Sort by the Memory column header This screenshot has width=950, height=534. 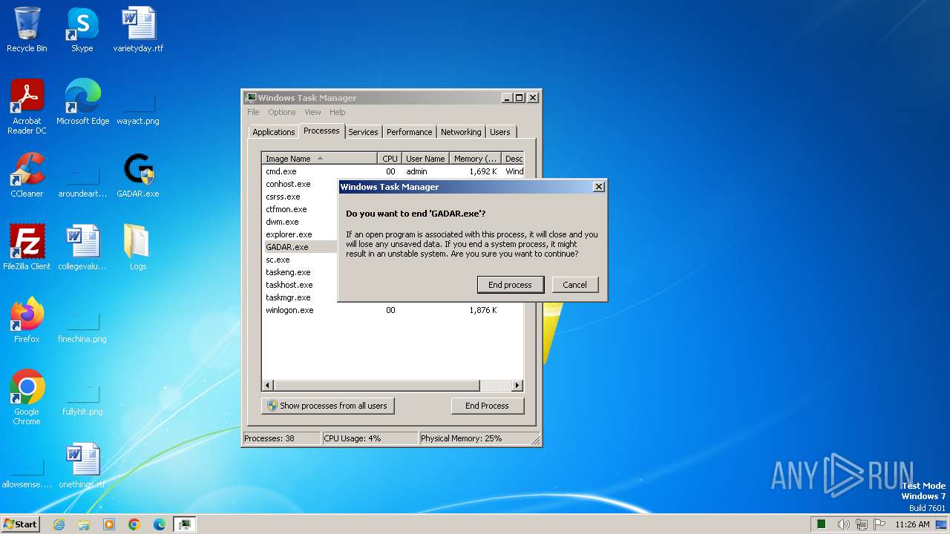point(475,159)
